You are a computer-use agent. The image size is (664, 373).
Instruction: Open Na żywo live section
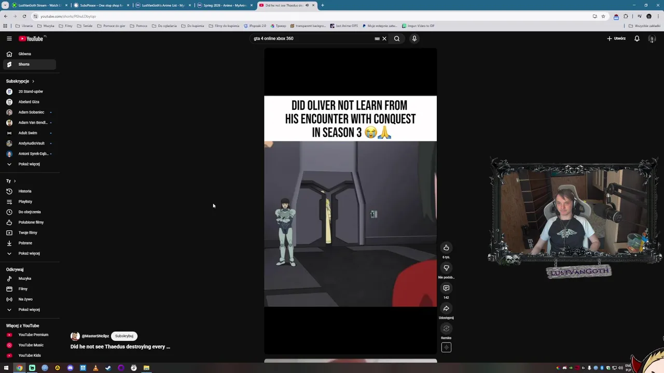29,299
